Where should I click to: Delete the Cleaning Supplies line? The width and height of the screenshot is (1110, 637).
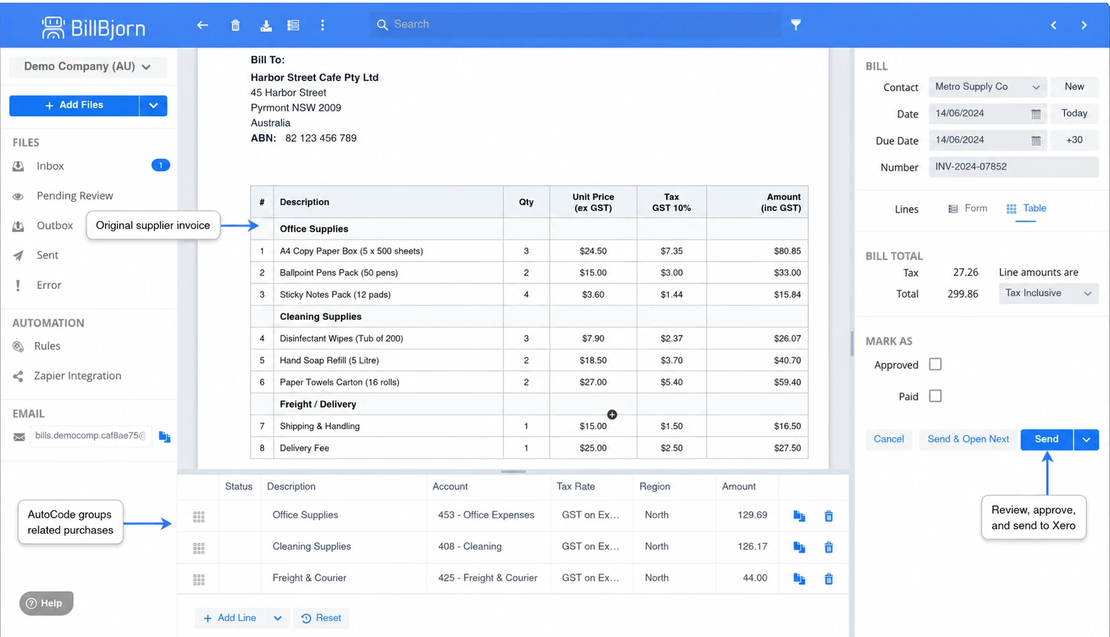pyautogui.click(x=828, y=547)
